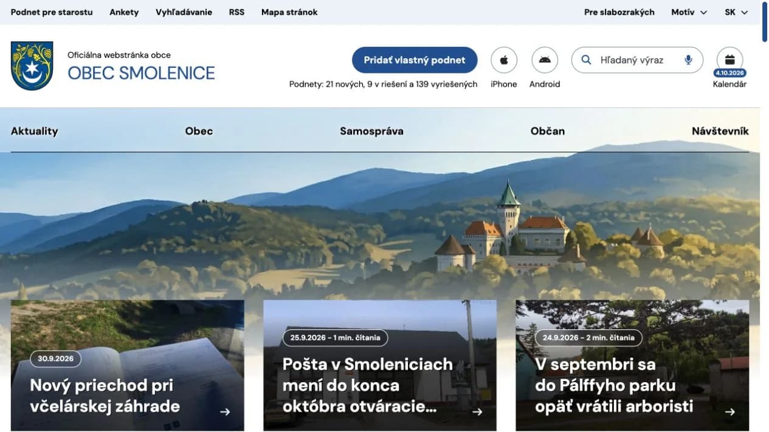Click the 30.9.2026 date badge
Image resolution: width=769 pixels, height=432 pixels.
55,359
